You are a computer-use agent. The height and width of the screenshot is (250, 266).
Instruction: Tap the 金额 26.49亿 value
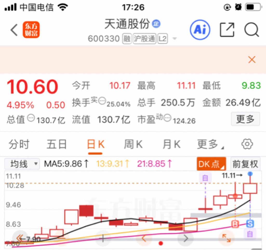243,103
